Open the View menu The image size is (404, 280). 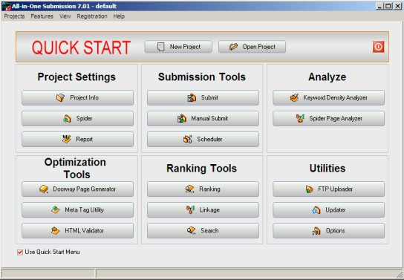point(65,16)
